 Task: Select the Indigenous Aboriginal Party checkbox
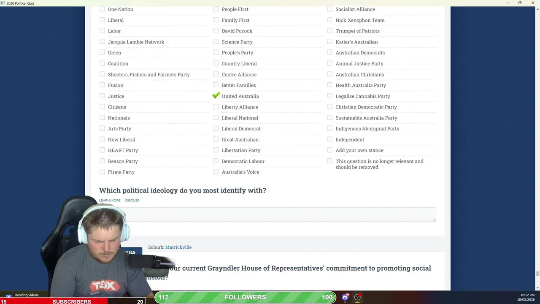pos(330,128)
